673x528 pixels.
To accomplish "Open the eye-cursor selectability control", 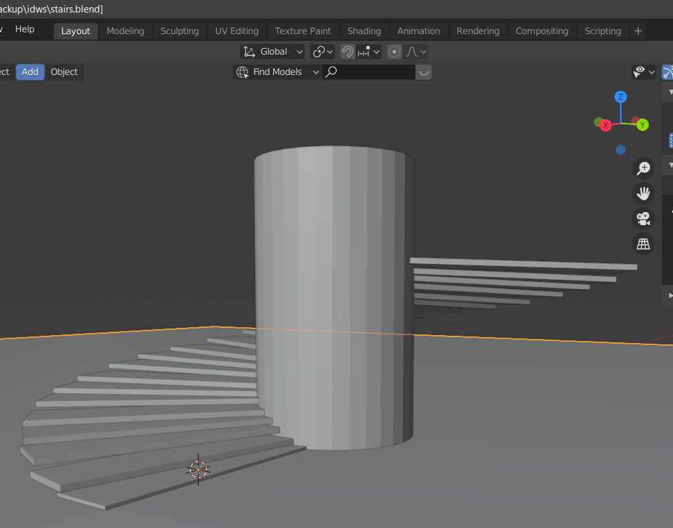I will [639, 72].
